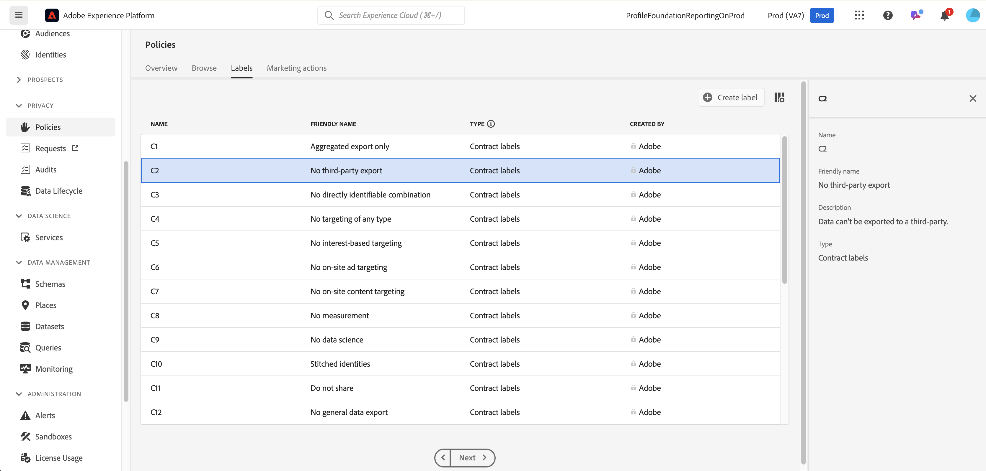Screen dimensions: 986x471
Task: Open the AI assistant chat icon
Action: (915, 15)
